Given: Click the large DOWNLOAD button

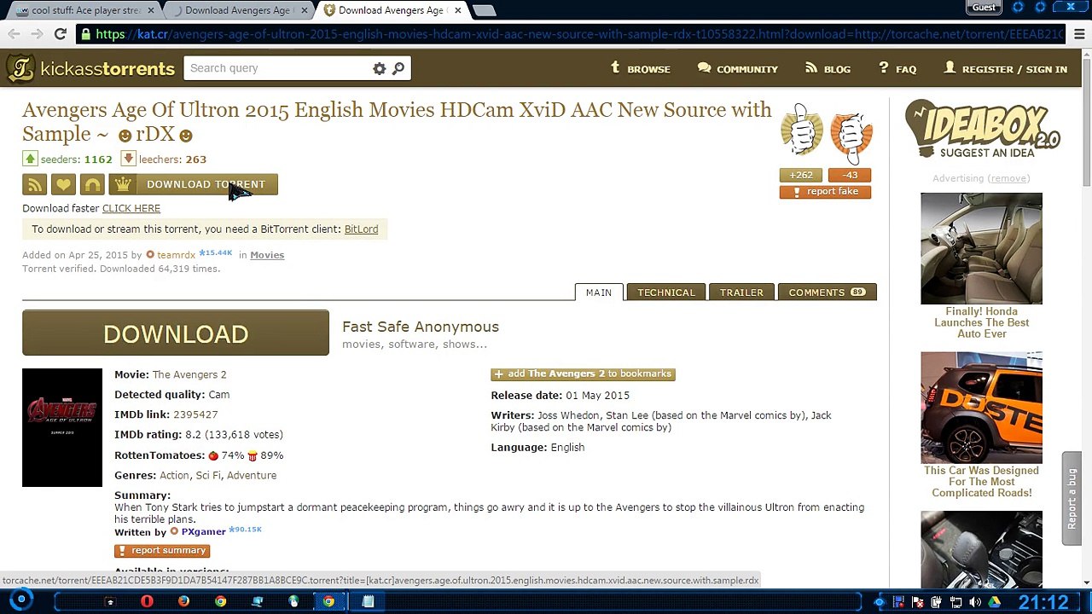Looking at the screenshot, I should 176,333.
